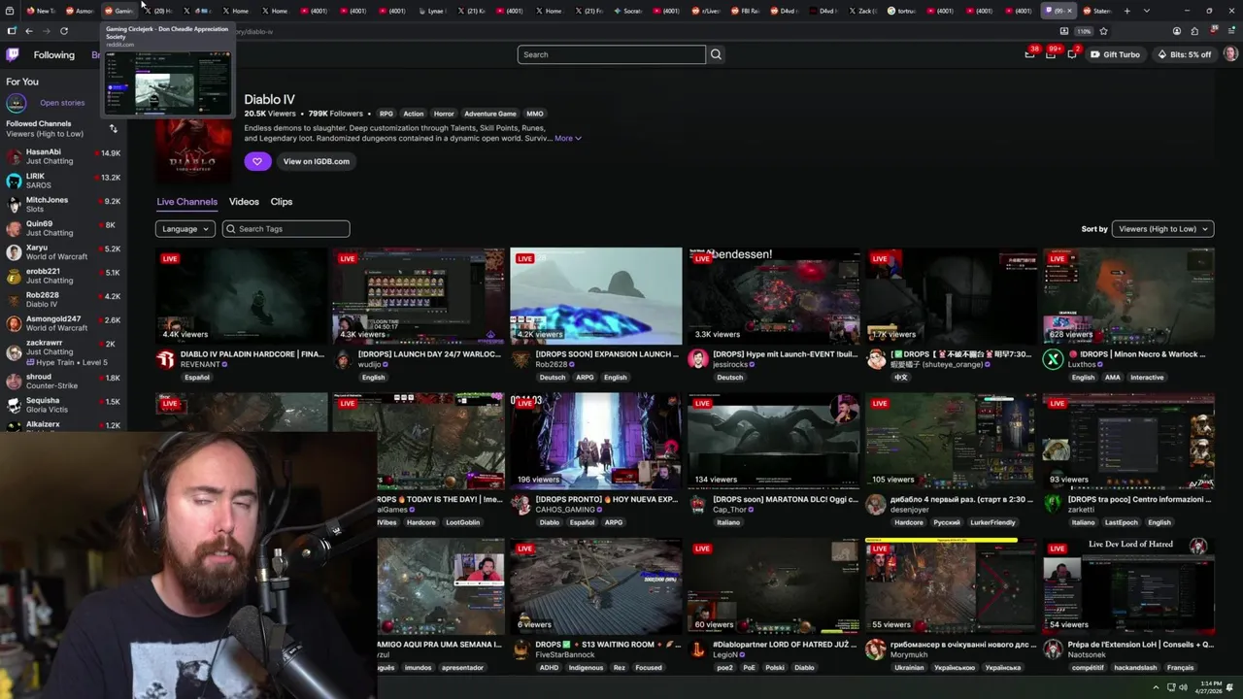1243x699 pixels.
Task: Open the REVENANT Paladin Hardcore stream thumbnail
Action: pos(242,296)
